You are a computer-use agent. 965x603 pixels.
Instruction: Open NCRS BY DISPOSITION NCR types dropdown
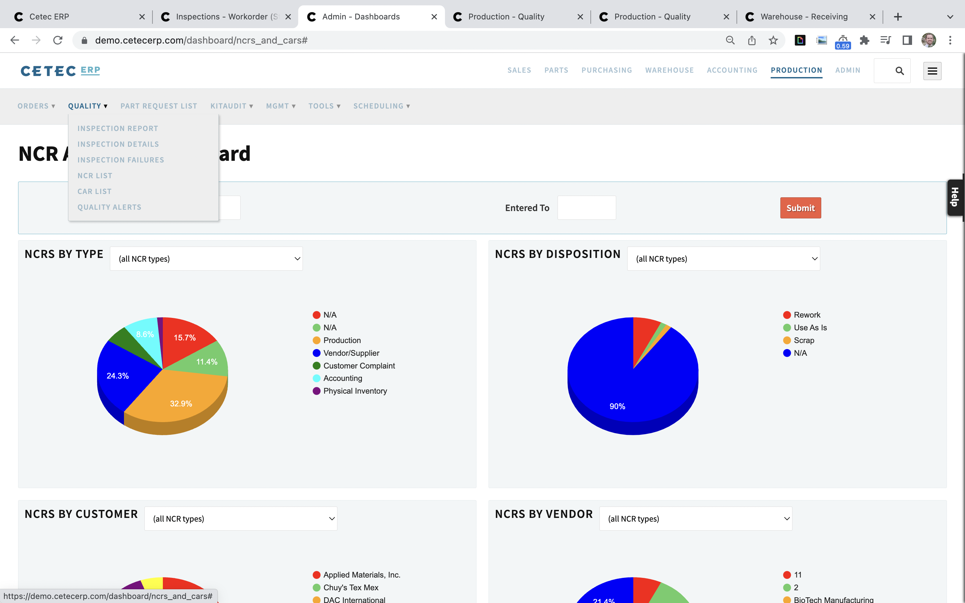[723, 258]
